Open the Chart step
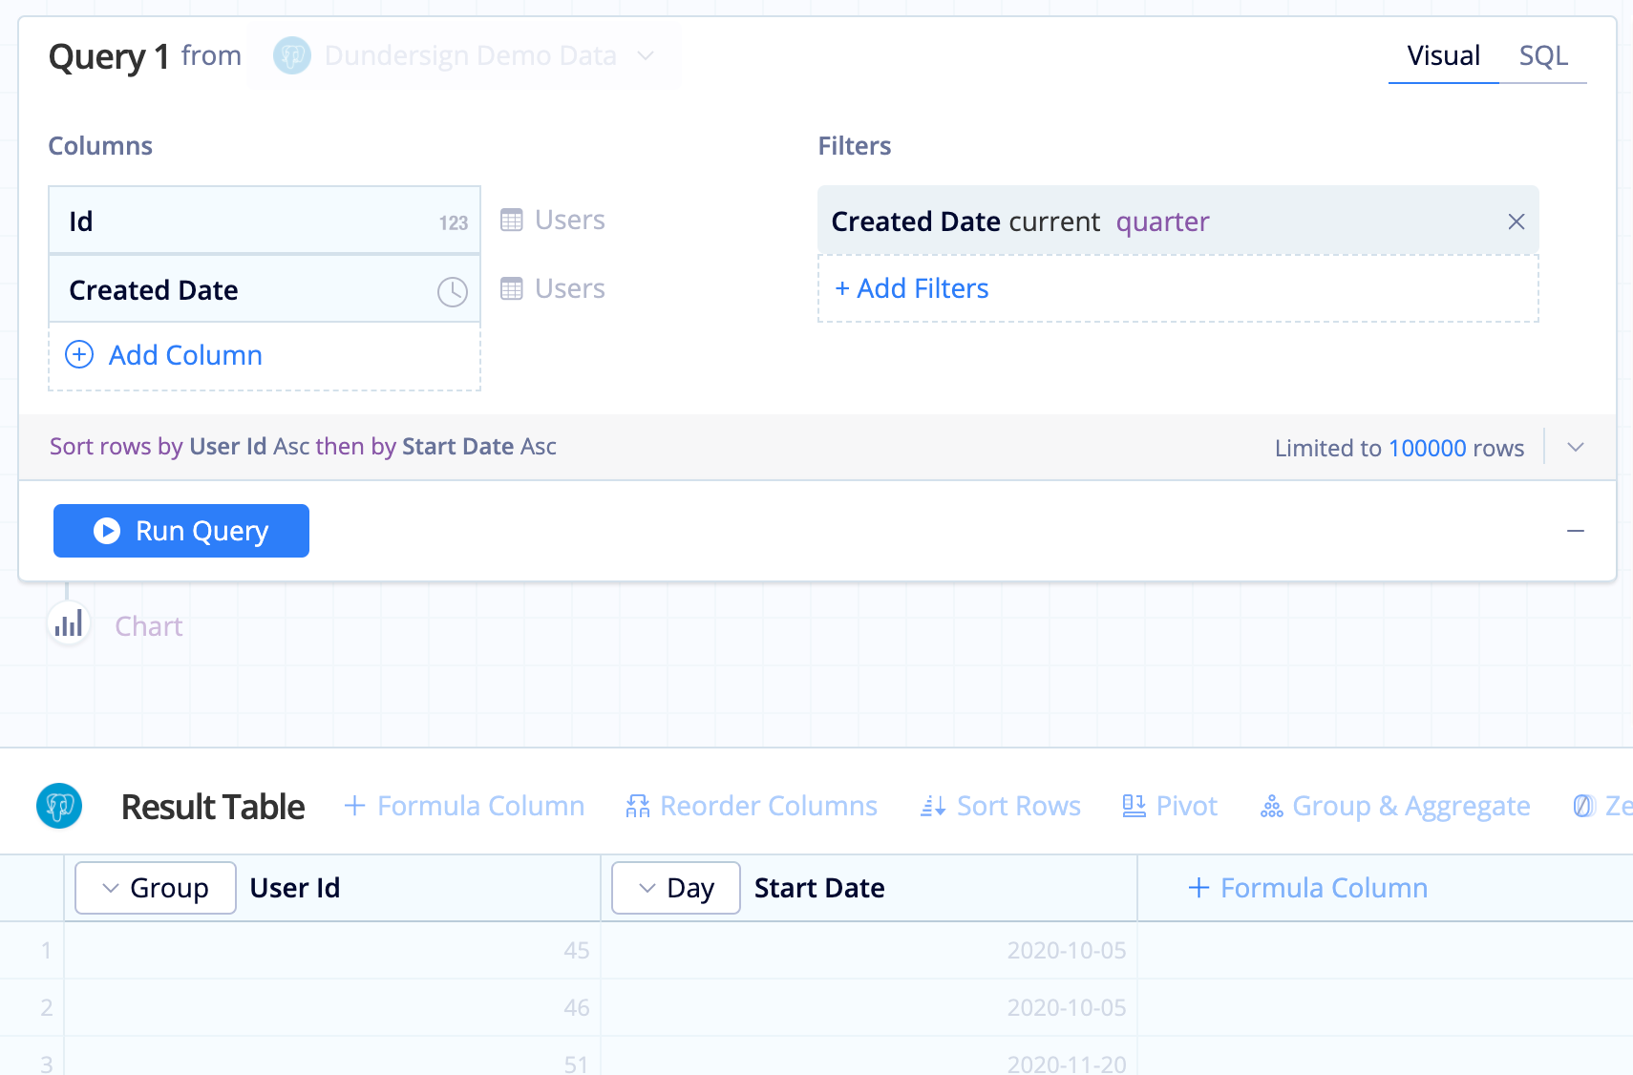The image size is (1633, 1075). pos(148,626)
